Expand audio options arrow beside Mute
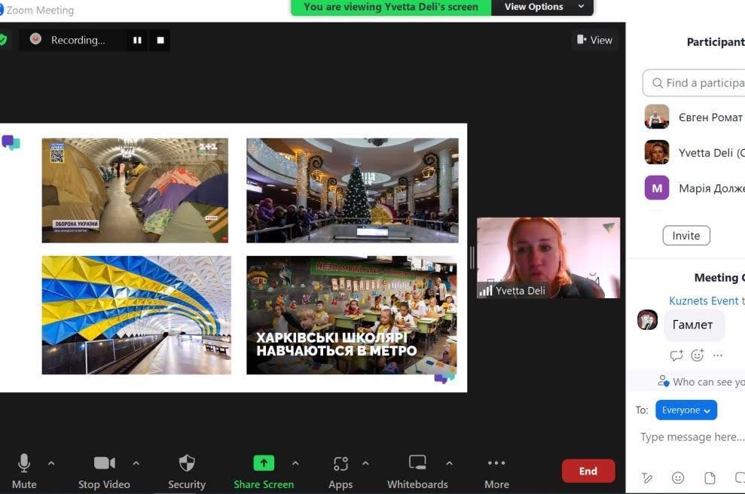The width and height of the screenshot is (745, 494). point(51,463)
